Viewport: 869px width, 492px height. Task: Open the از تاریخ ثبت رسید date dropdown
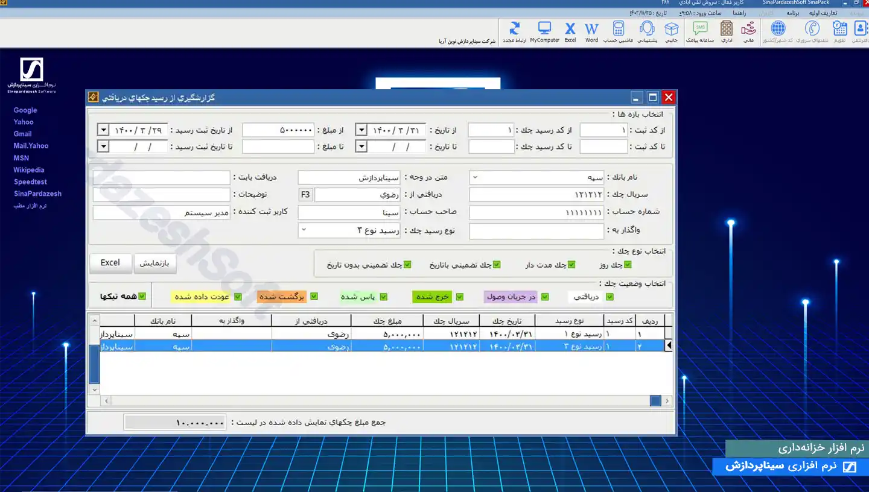click(x=103, y=130)
